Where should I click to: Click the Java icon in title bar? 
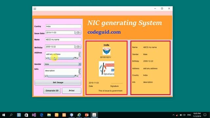(x=35, y=9)
